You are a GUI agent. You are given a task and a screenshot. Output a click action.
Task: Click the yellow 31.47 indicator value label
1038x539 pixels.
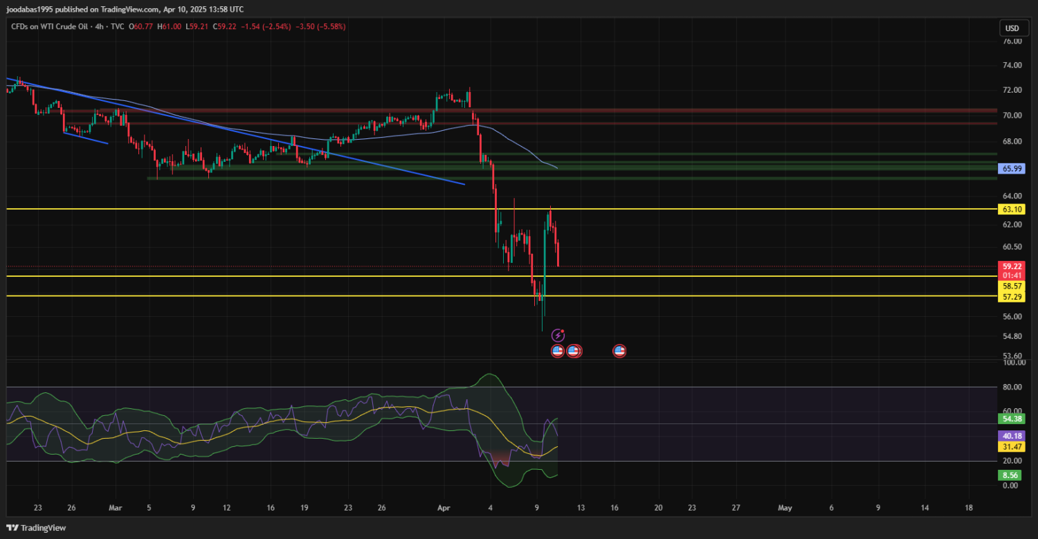tap(1012, 447)
